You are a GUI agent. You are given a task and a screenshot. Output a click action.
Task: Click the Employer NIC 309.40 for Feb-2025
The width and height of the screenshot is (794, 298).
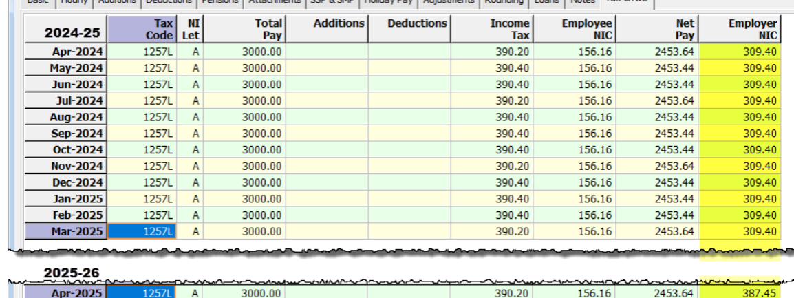click(740, 215)
